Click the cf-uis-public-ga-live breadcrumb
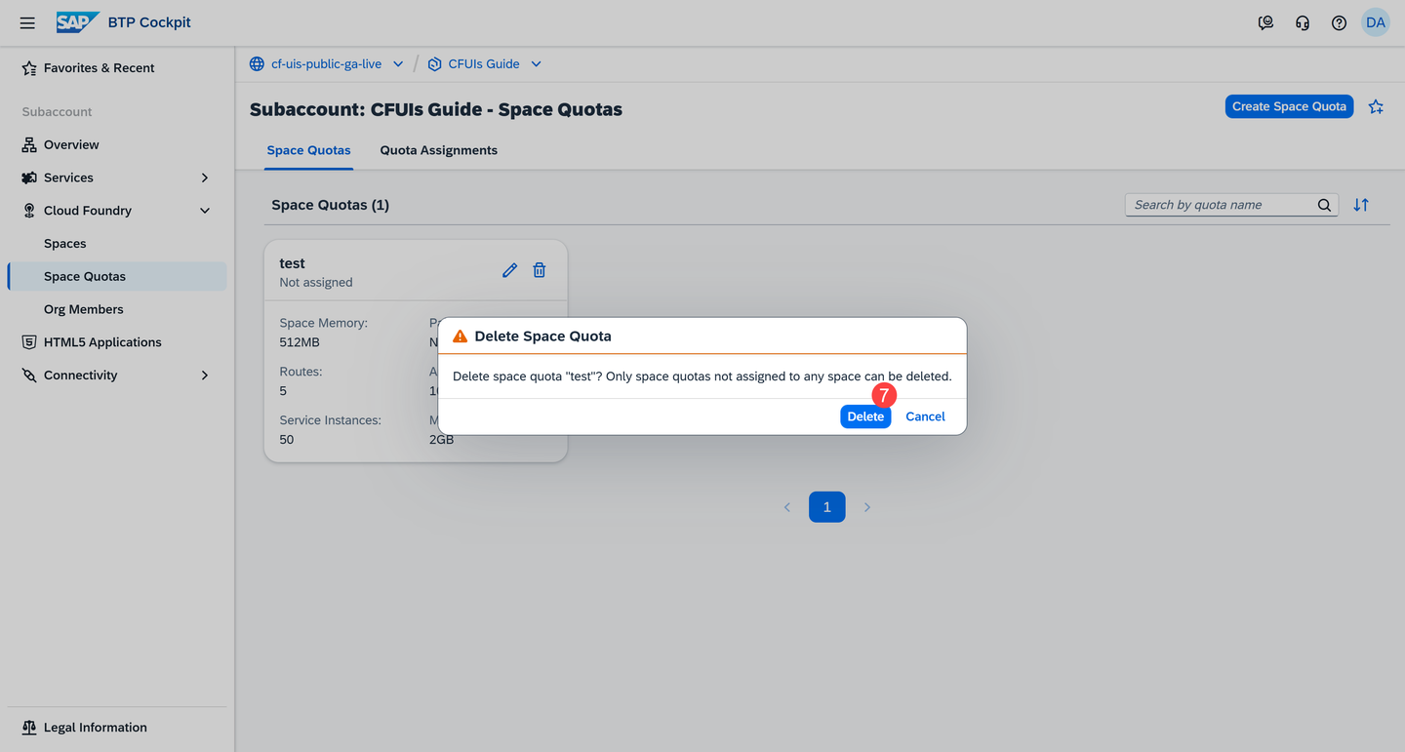 click(x=326, y=64)
